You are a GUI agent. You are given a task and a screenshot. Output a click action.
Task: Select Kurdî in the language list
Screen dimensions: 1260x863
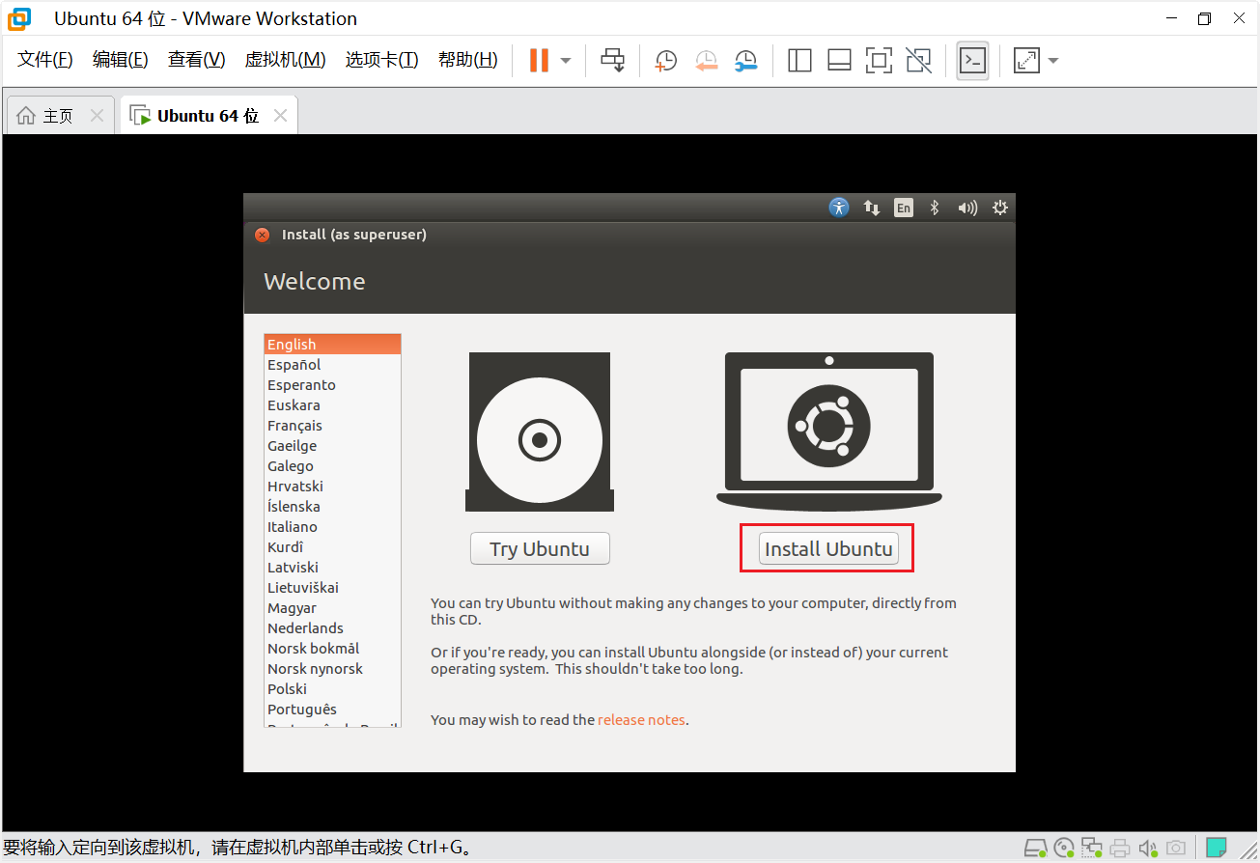pos(332,547)
